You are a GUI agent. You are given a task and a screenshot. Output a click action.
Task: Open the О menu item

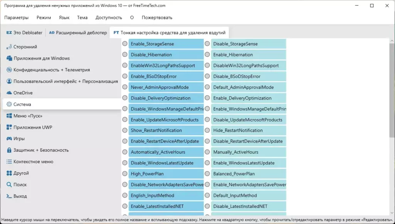[132, 18]
